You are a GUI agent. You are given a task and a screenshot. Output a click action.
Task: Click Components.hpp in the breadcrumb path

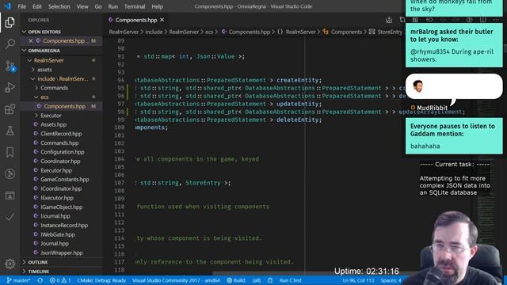click(x=250, y=32)
